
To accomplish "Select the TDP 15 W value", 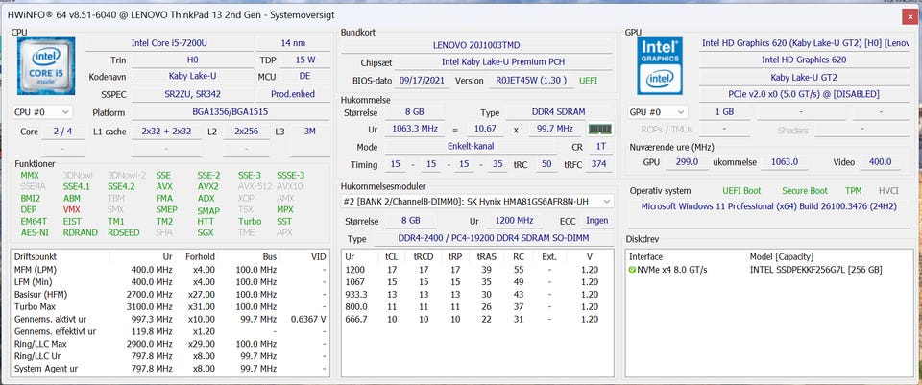I will 305,60.
